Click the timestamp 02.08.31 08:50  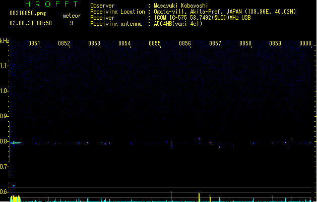(x=31, y=23)
